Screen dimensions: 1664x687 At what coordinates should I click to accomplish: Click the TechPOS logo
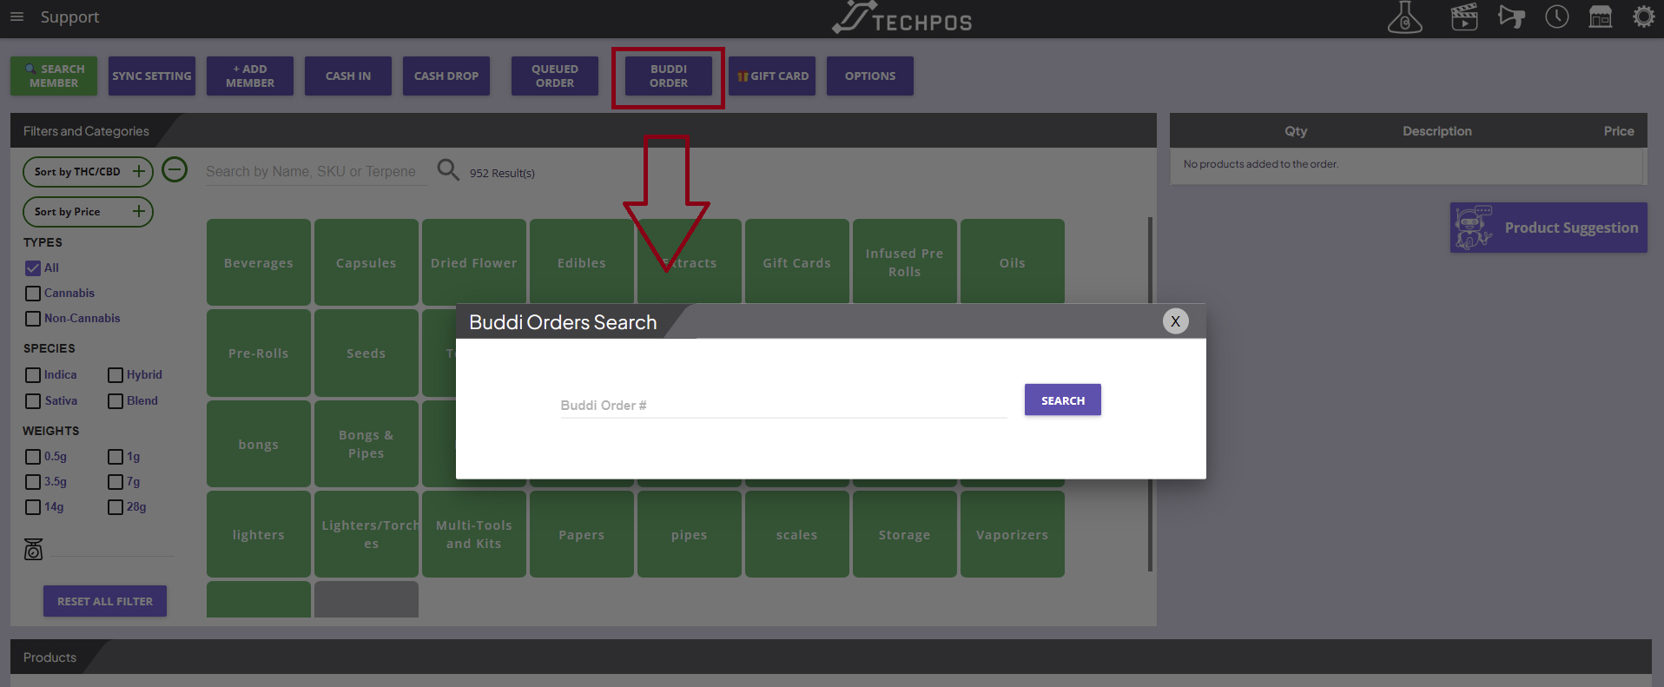902,17
